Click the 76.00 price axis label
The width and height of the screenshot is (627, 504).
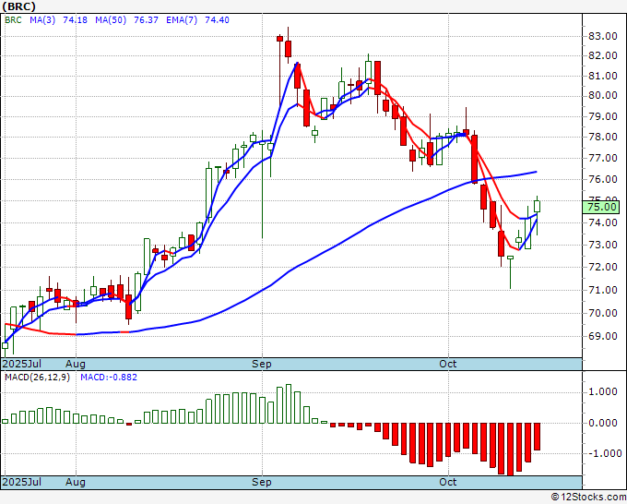coord(603,179)
